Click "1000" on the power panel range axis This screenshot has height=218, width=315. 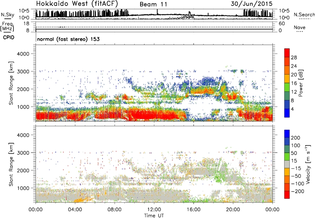(x=23, y=107)
